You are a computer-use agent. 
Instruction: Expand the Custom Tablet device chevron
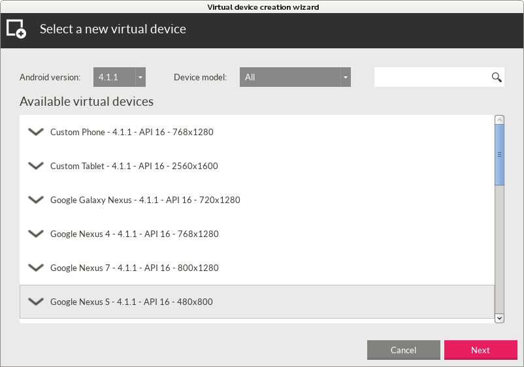tap(36, 166)
